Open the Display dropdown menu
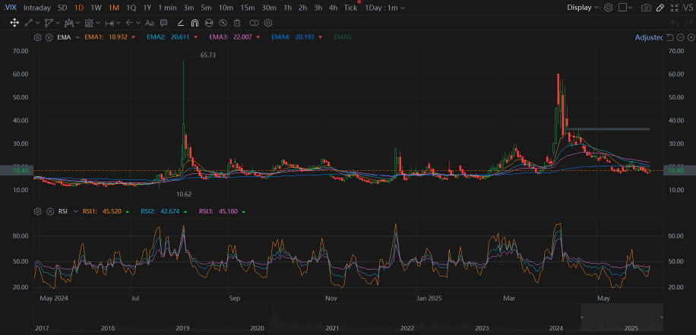This screenshot has width=696, height=335. (583, 8)
